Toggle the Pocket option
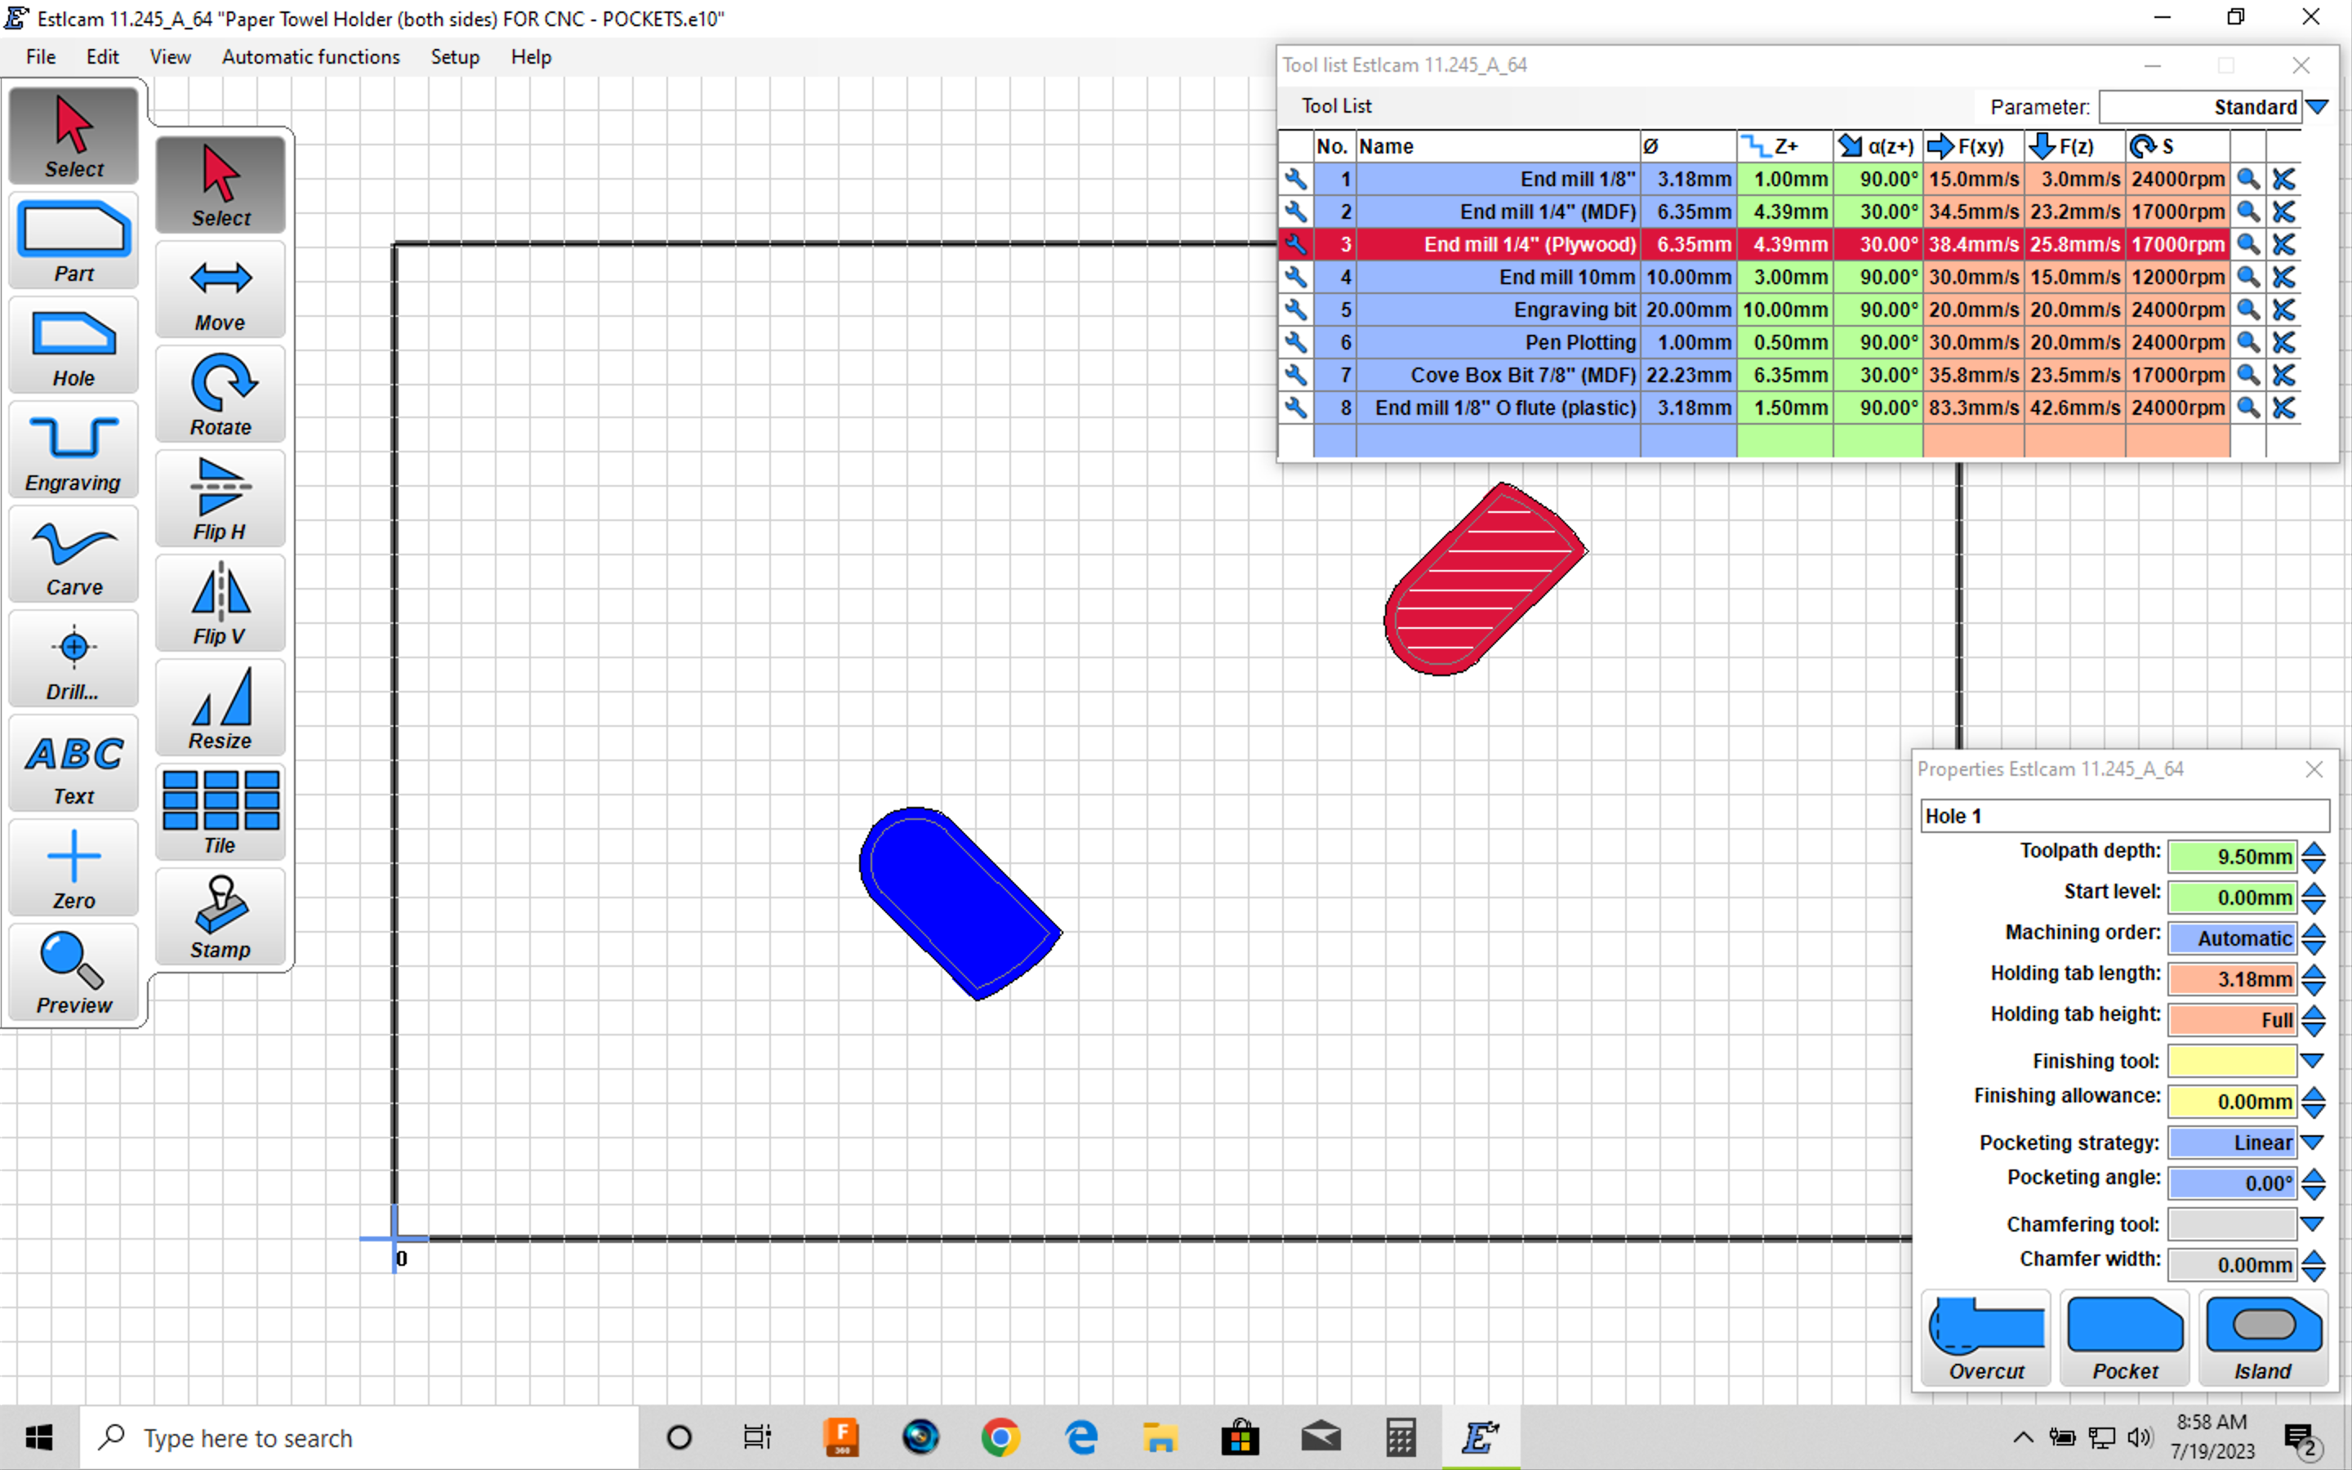 click(2125, 1338)
